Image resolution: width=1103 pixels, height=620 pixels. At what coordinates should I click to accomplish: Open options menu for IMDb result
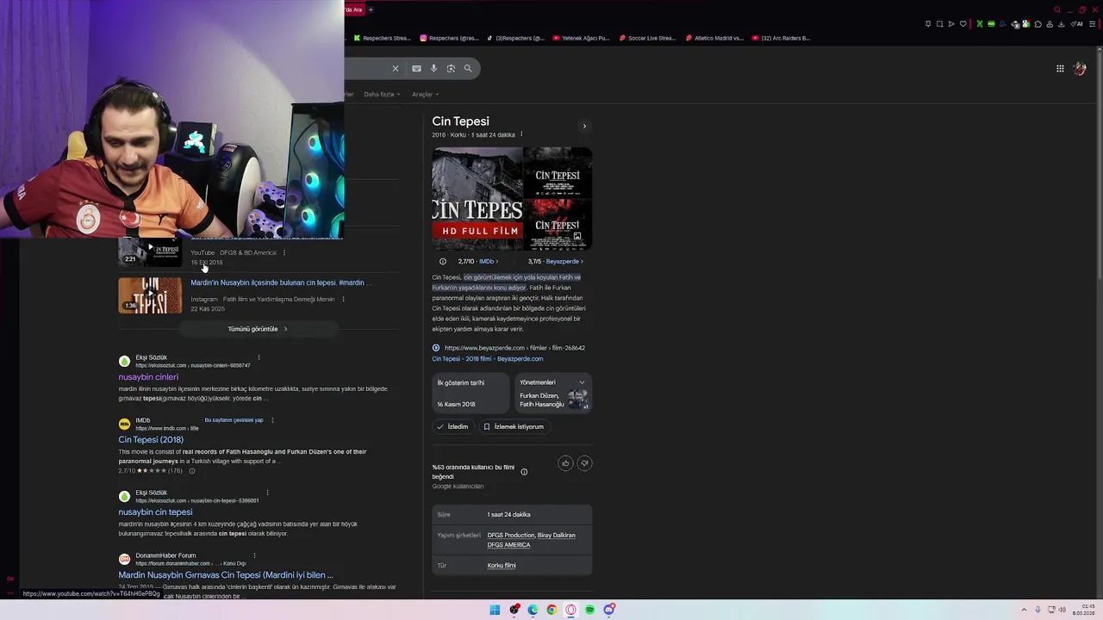[x=272, y=420]
